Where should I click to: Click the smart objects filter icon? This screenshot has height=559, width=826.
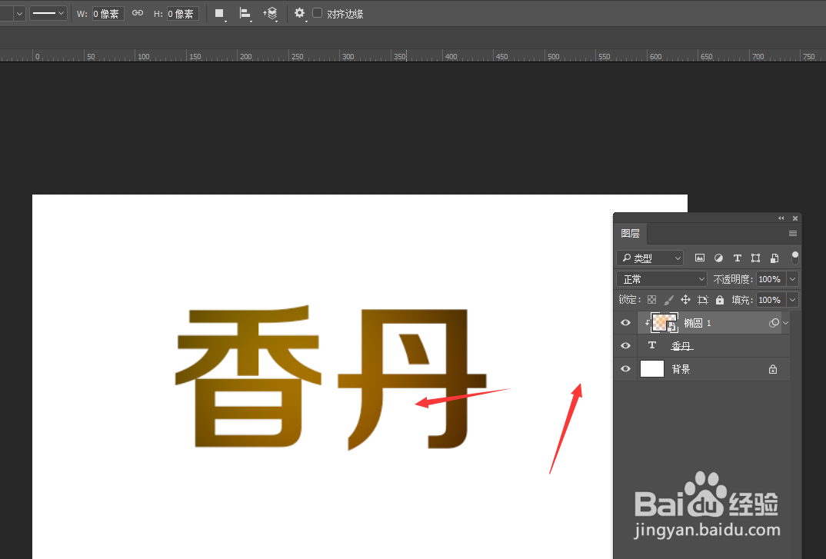774,258
